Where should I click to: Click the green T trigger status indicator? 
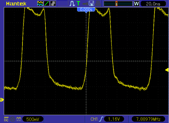tap(78, 3)
